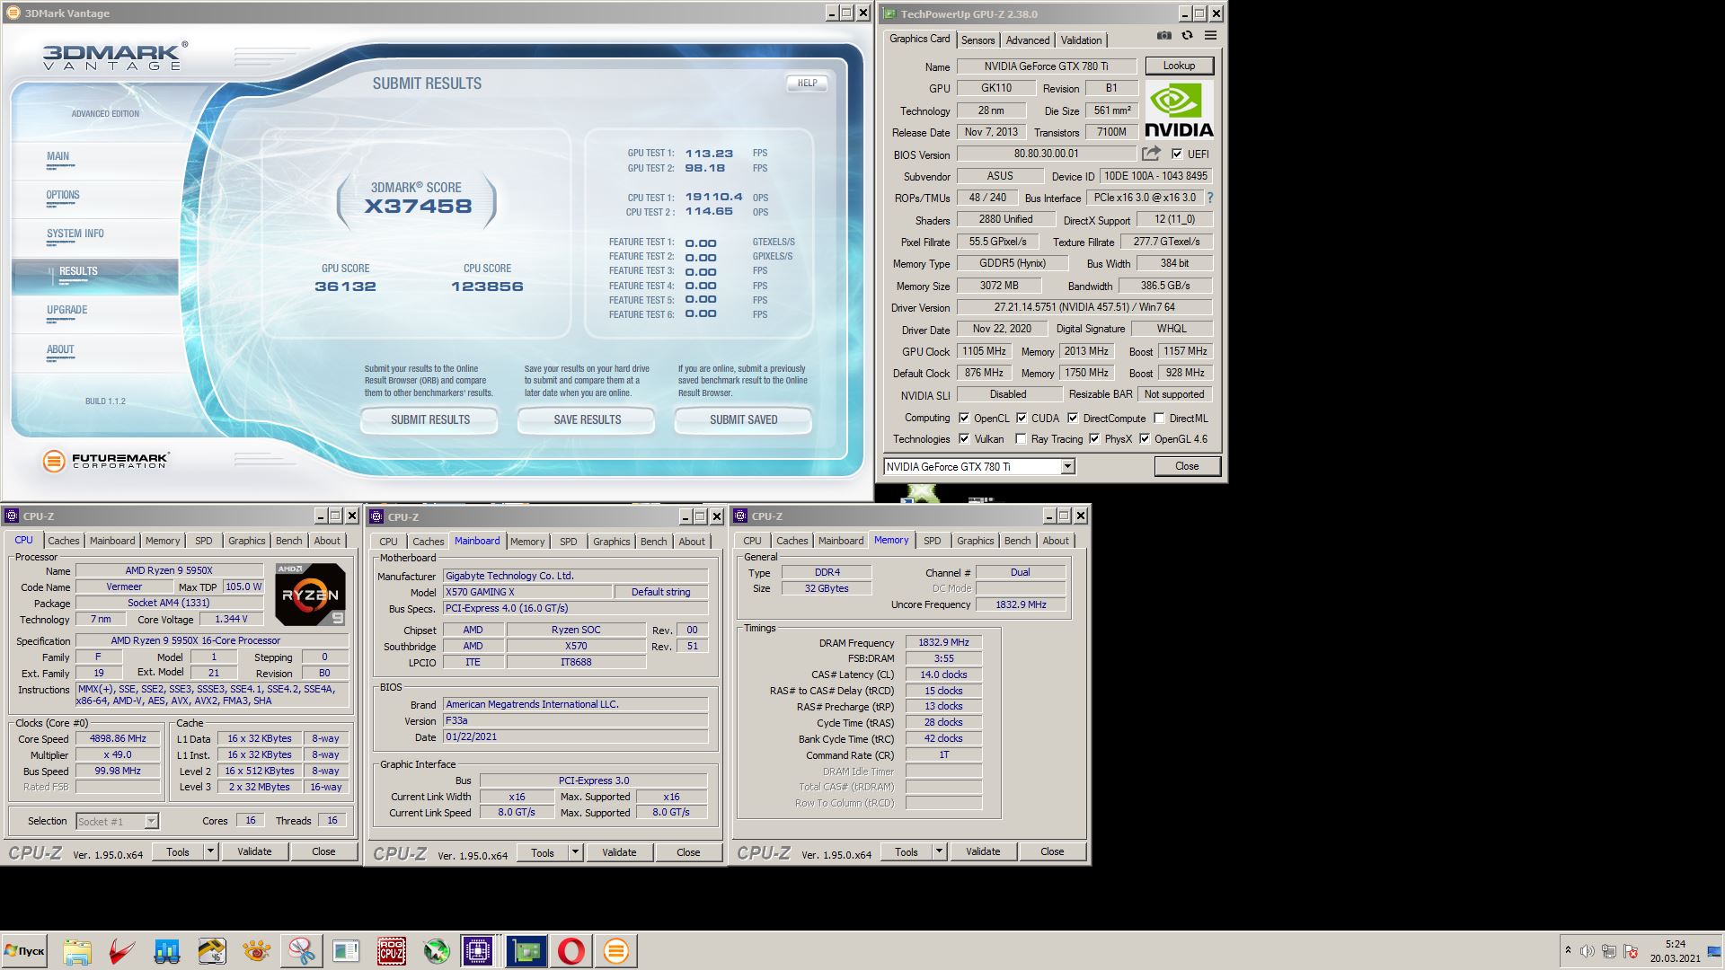The height and width of the screenshot is (970, 1725).
Task: Open the GPU-Z hamburger menu
Action: click(x=1210, y=36)
